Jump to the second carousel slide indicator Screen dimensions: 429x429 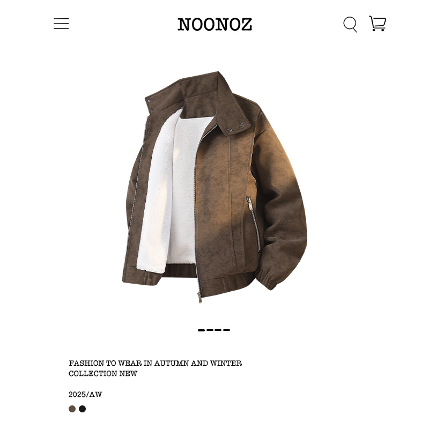coord(210,330)
